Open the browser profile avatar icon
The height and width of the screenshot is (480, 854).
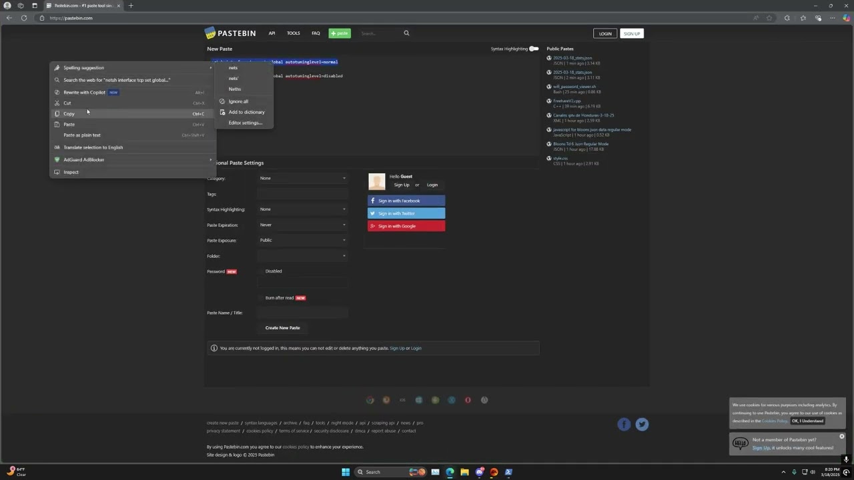click(7, 5)
